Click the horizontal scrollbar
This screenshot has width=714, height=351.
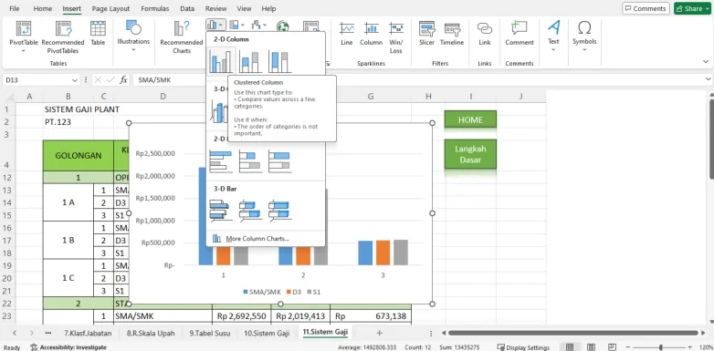[572, 333]
